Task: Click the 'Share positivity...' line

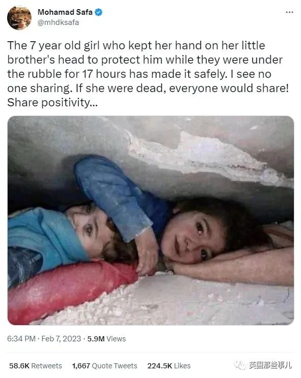Action: tap(52, 102)
